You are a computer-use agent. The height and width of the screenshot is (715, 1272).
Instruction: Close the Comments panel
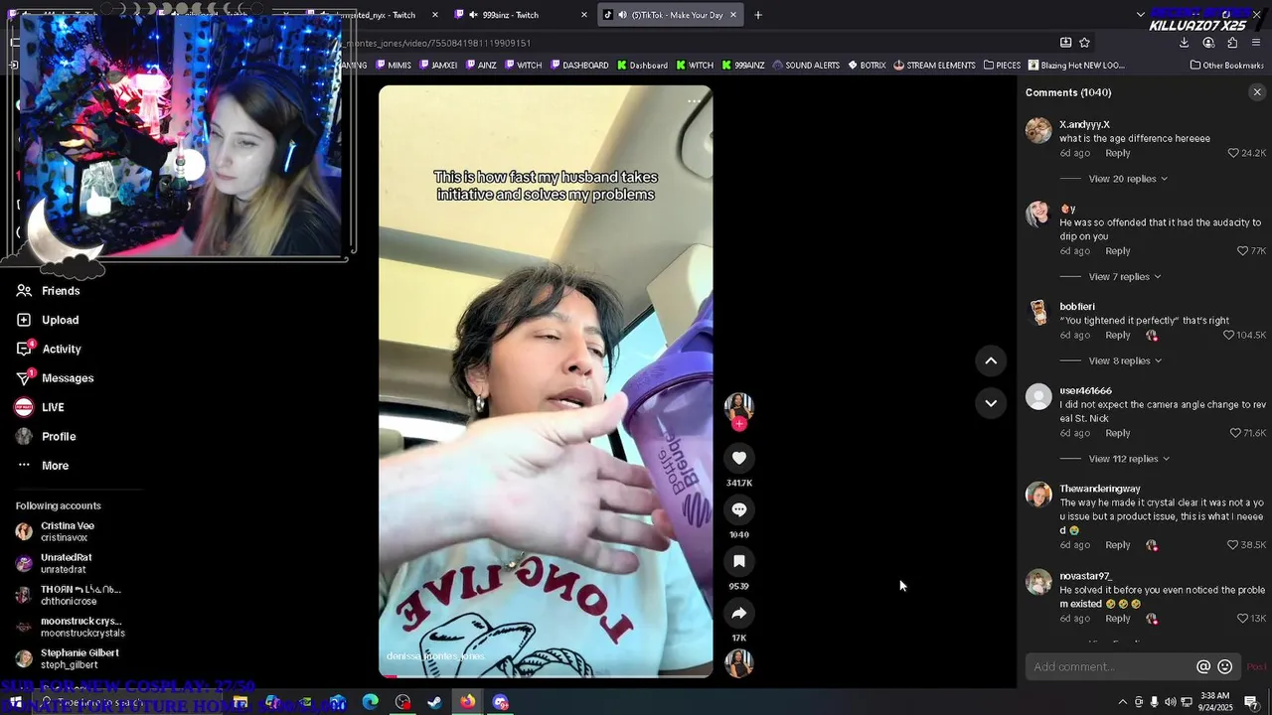tap(1257, 92)
